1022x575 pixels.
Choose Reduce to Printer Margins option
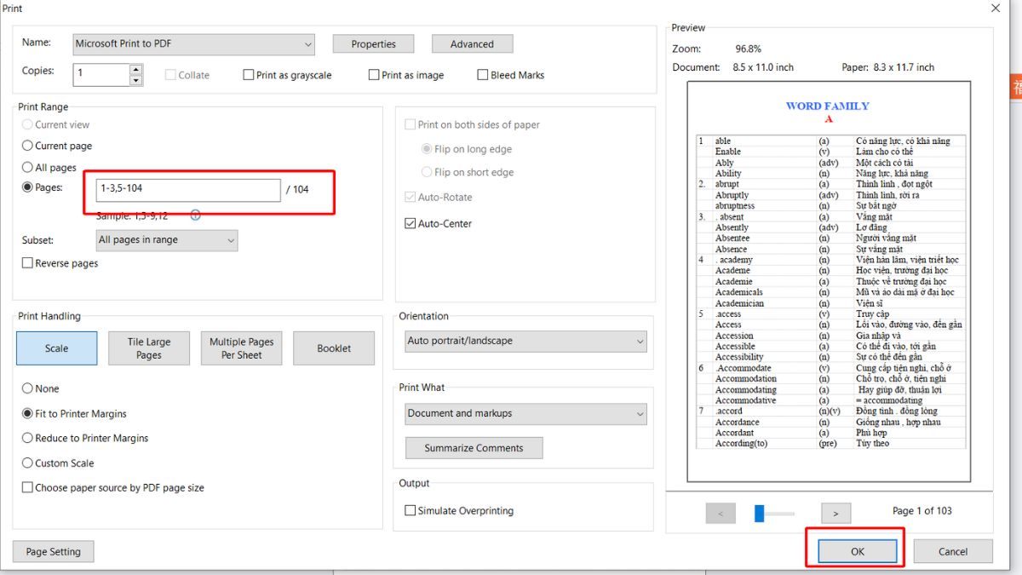(28, 439)
